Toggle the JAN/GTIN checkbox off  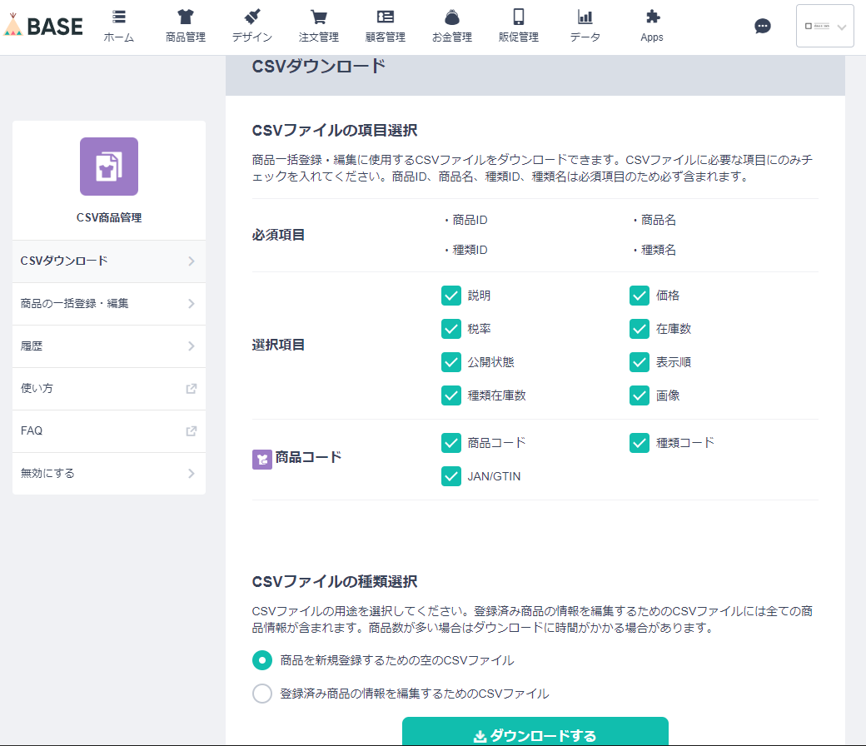coord(450,476)
